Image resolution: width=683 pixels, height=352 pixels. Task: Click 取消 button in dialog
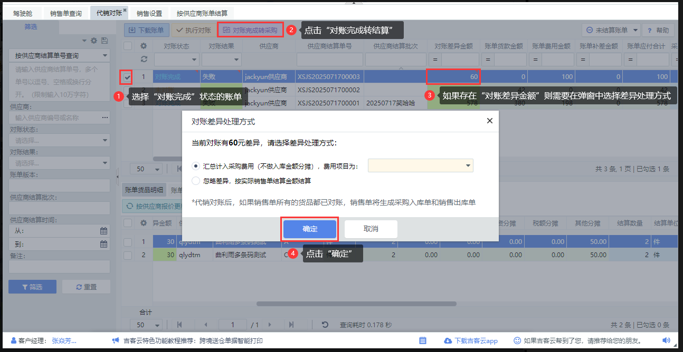click(x=371, y=229)
